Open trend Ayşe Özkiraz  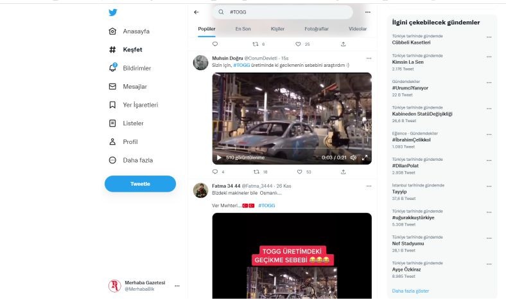coord(406,269)
